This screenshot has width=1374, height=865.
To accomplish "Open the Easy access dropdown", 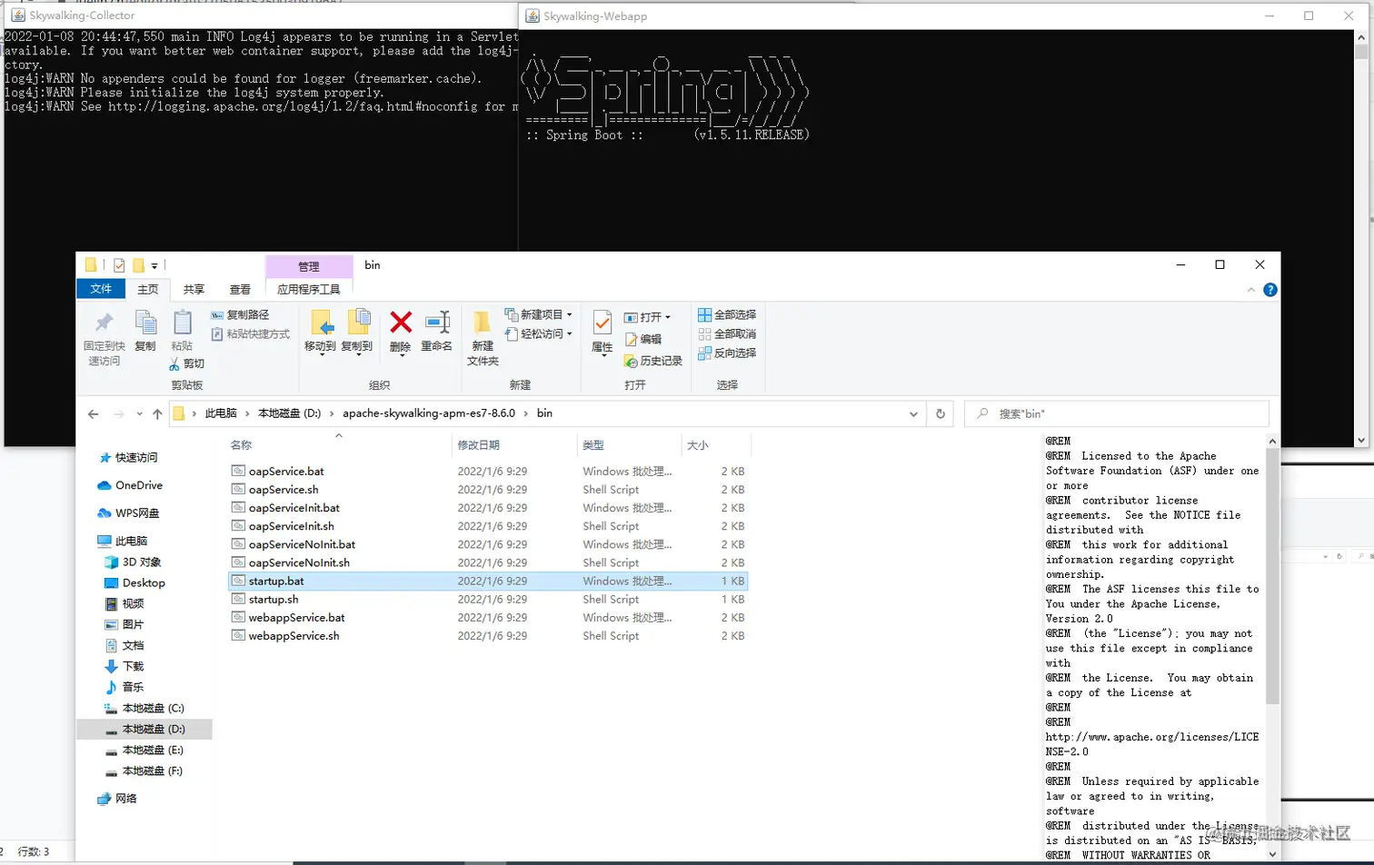I will [x=539, y=334].
